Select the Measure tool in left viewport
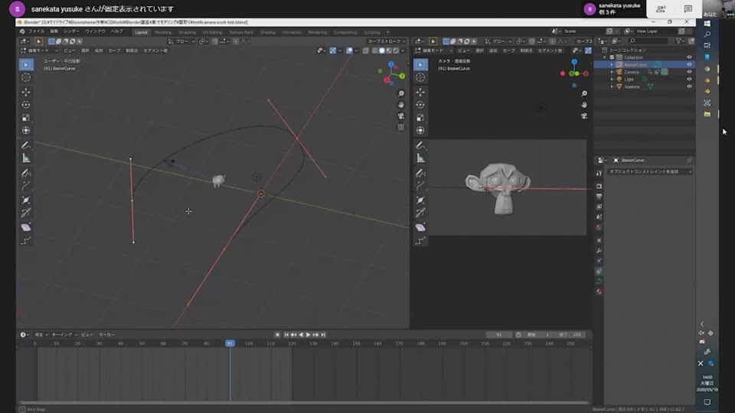This screenshot has height=413, width=735. tap(26, 158)
